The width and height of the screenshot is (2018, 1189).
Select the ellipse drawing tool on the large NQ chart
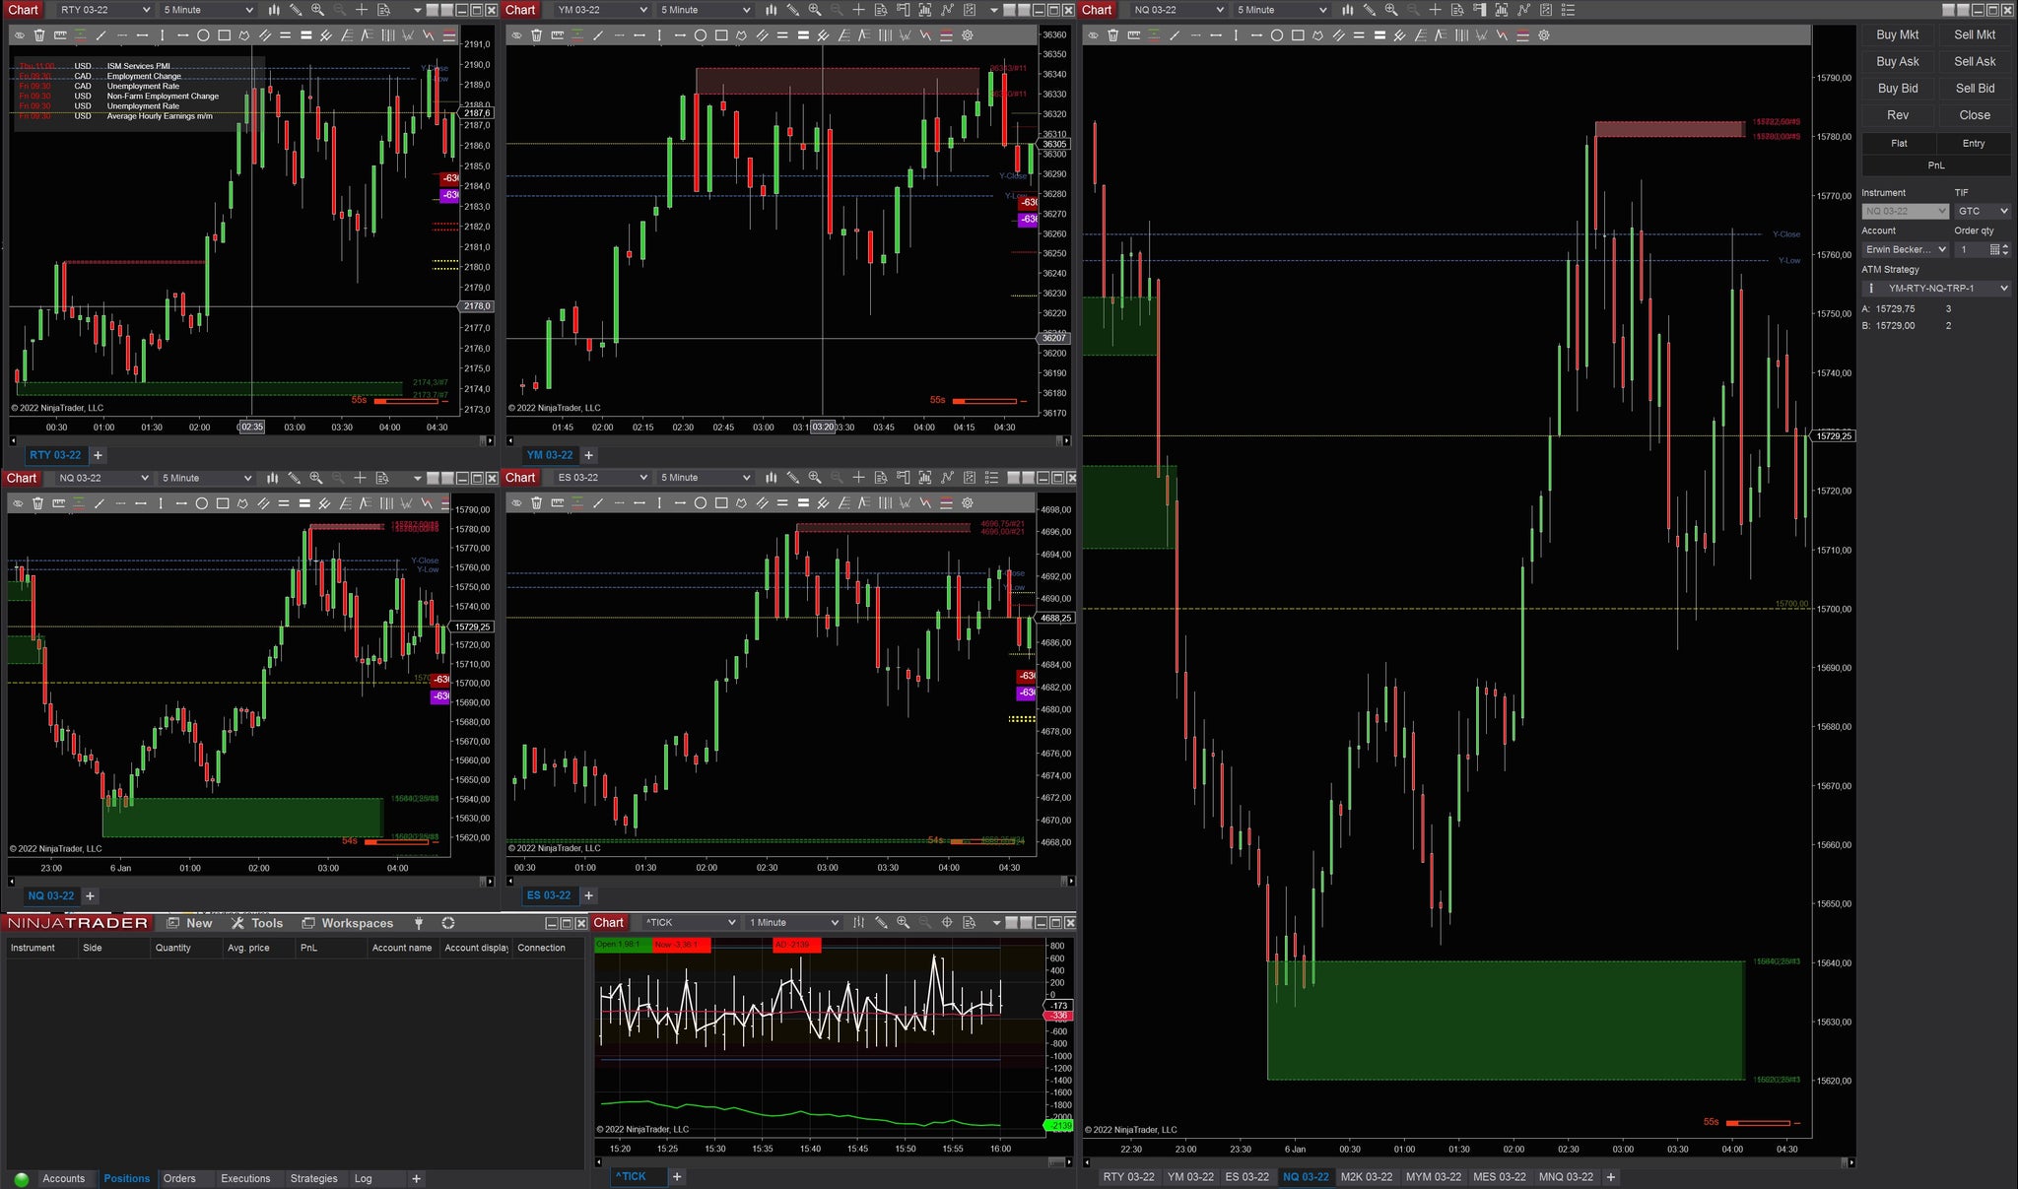pyautogui.click(x=1276, y=35)
